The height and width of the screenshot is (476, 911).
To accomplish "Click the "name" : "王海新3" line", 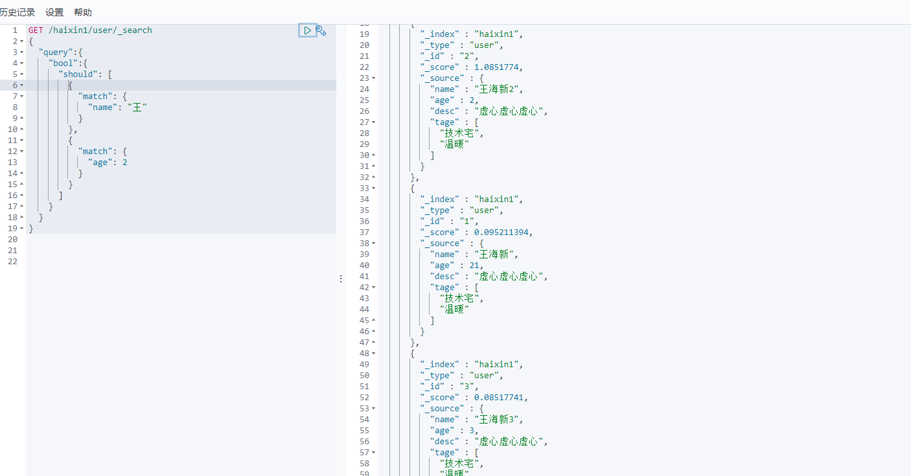I will click(476, 420).
